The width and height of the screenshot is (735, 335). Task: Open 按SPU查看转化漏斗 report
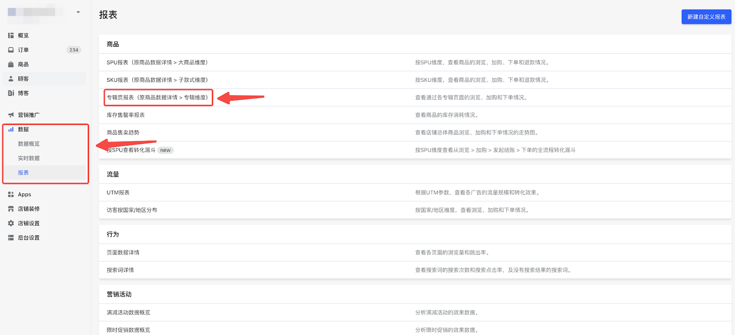[131, 150]
